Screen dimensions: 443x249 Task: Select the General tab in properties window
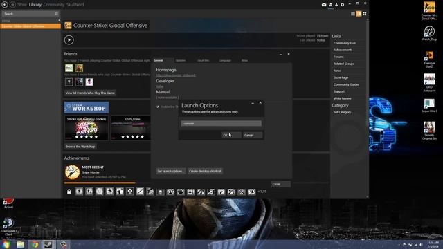point(159,60)
